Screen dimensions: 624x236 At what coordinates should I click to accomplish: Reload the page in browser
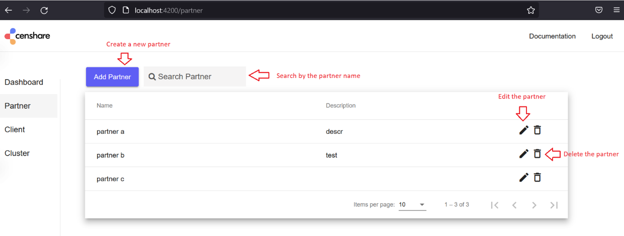pos(44,10)
